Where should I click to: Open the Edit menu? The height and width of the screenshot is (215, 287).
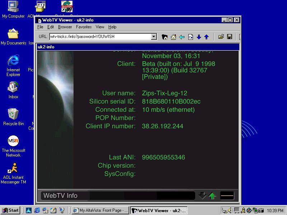(x=51, y=27)
